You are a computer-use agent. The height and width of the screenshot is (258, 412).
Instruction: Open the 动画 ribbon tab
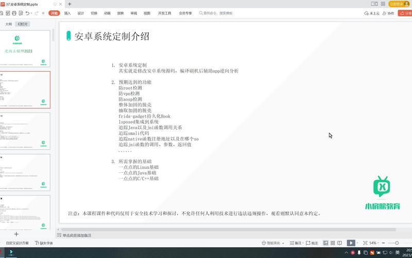tap(107, 13)
